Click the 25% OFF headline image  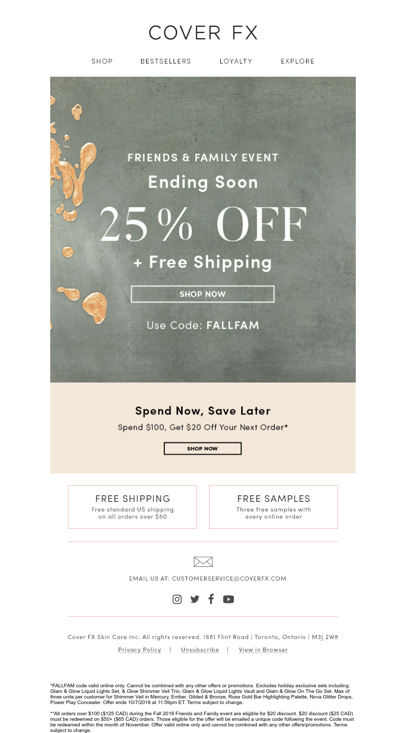pyautogui.click(x=203, y=224)
